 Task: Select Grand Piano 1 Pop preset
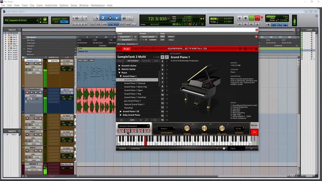133,94
